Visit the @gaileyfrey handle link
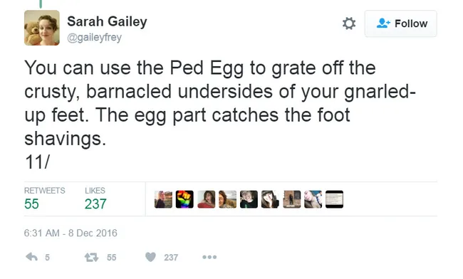Viewport: 463px width, 279px height. click(94, 38)
